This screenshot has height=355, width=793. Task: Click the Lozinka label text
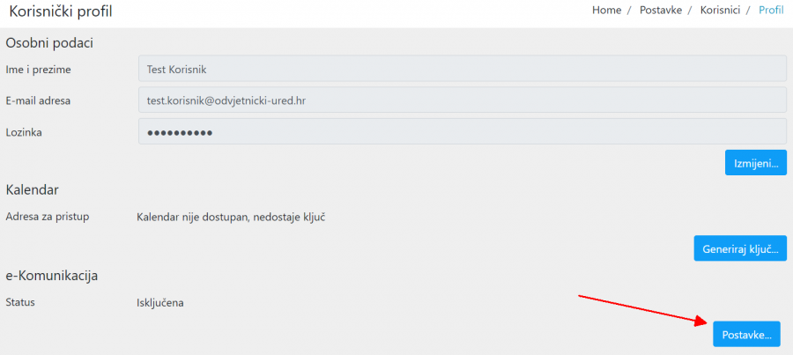pyautogui.click(x=24, y=132)
